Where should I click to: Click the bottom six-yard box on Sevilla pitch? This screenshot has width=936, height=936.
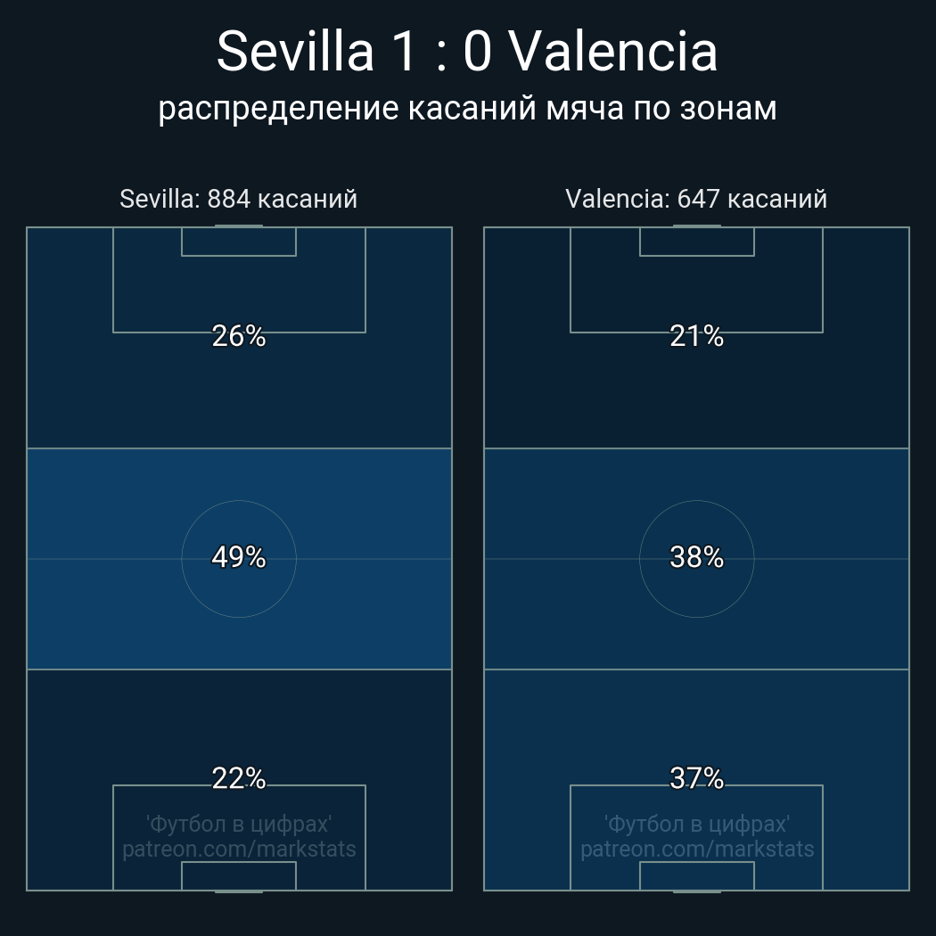(x=239, y=875)
